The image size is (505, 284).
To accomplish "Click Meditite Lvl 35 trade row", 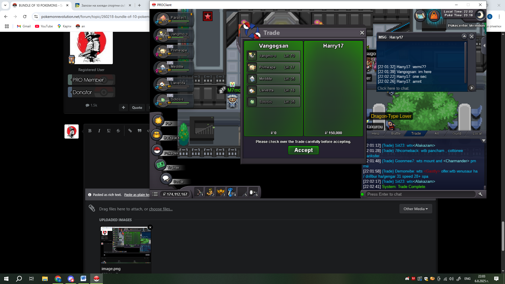I will [x=274, y=79].
